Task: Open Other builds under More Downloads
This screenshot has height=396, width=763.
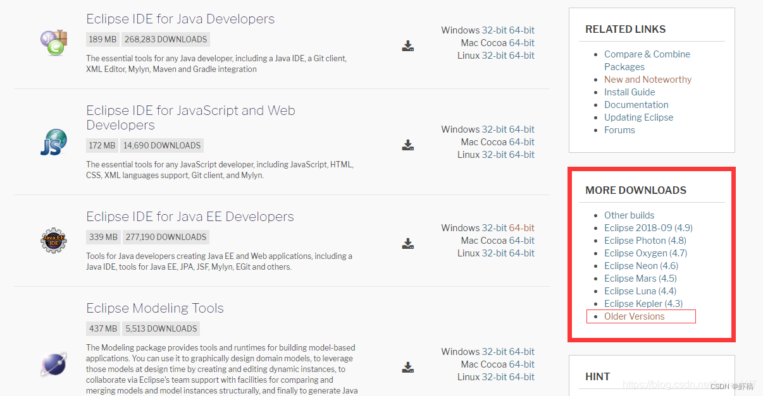Action: [x=630, y=215]
